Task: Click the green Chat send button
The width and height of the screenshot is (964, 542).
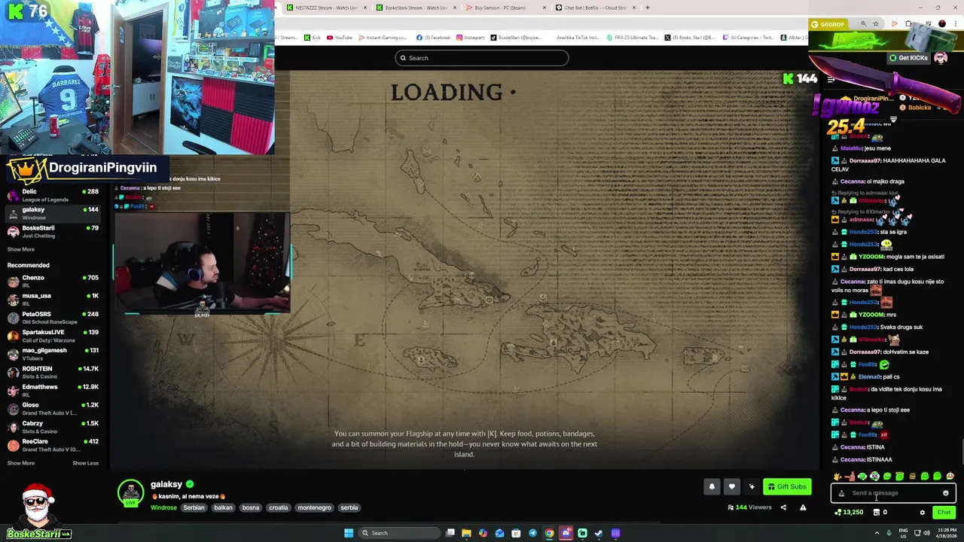Action: coord(944,512)
